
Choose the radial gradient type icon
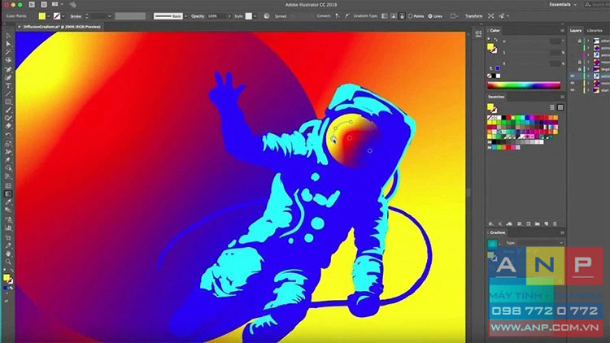coord(394,16)
